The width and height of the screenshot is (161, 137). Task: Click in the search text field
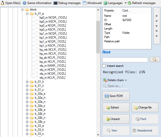(125, 60)
